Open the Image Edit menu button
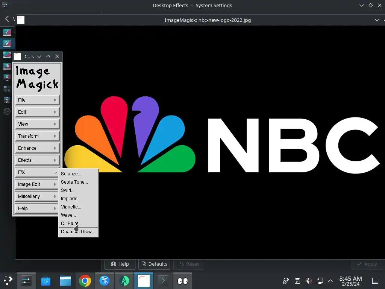 coord(36,184)
